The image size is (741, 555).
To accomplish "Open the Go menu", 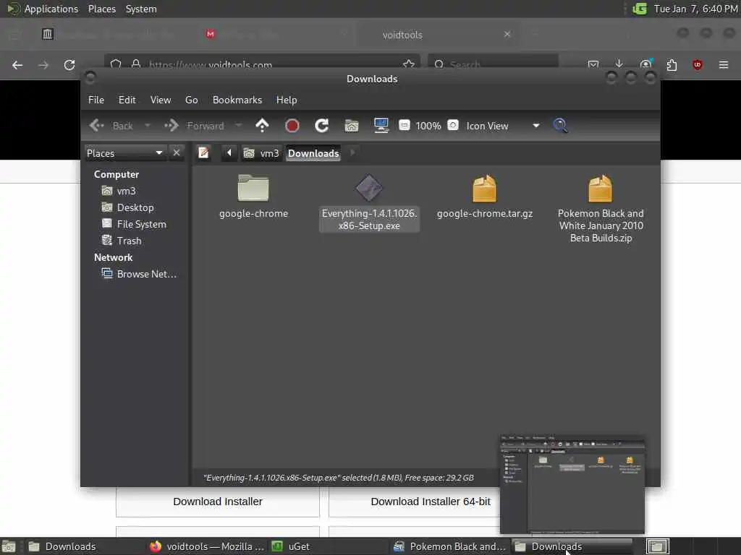I will (x=191, y=100).
